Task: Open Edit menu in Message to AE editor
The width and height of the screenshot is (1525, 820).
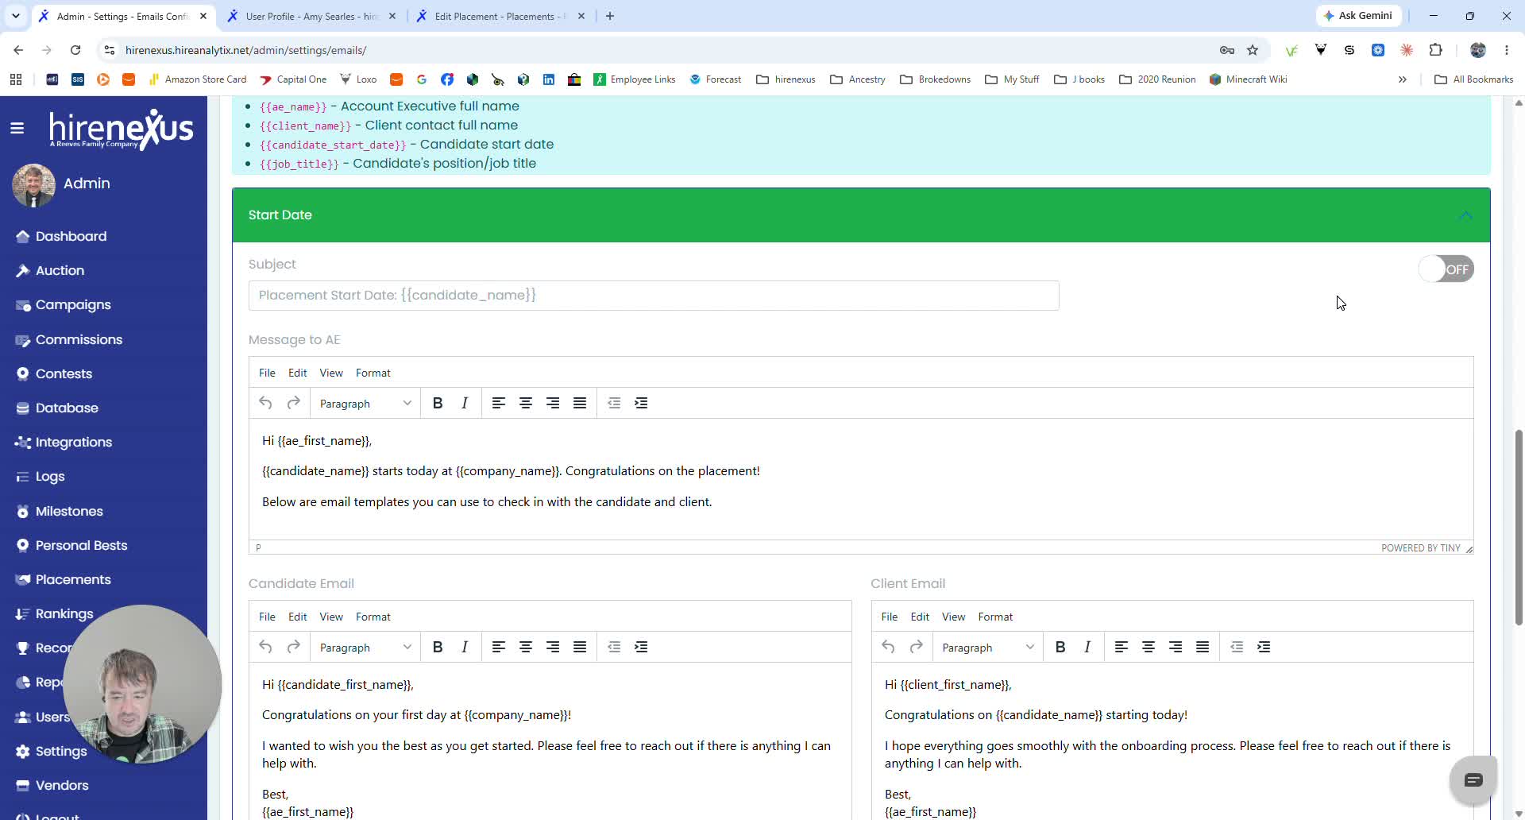Action: click(297, 373)
